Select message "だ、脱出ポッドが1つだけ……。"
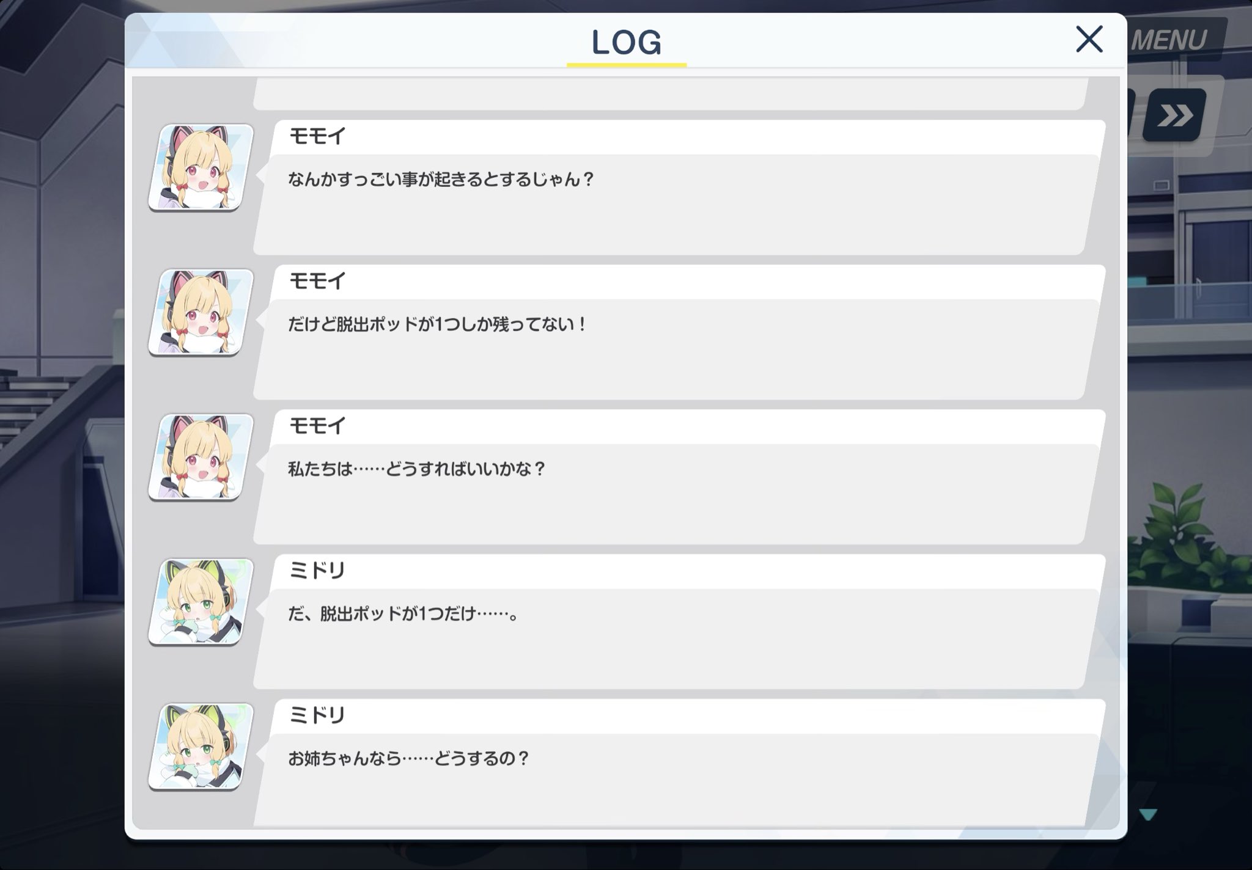Image resolution: width=1252 pixels, height=870 pixels. pos(403,614)
